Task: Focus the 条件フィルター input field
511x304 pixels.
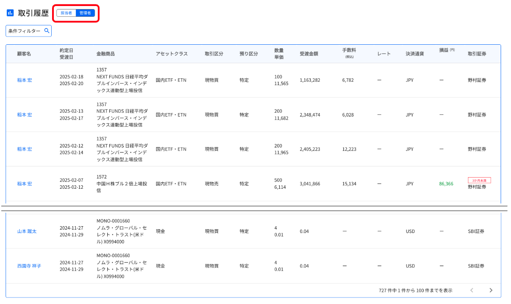Action: (29, 31)
